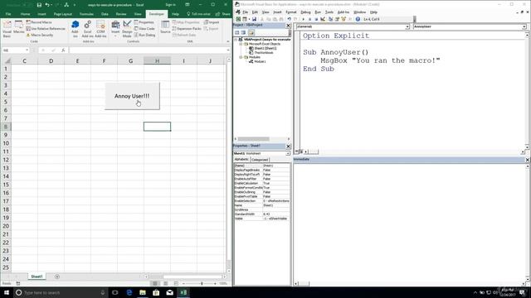
Task: Open the XML Source pane
Action: (165, 27)
